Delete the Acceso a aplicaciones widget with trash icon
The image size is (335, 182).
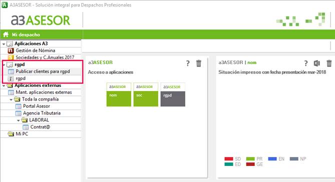[x=199, y=63]
